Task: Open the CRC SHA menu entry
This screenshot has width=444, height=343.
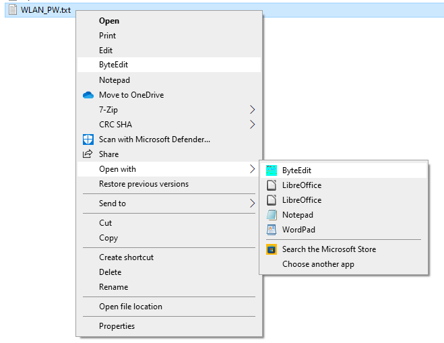Action: click(x=169, y=125)
